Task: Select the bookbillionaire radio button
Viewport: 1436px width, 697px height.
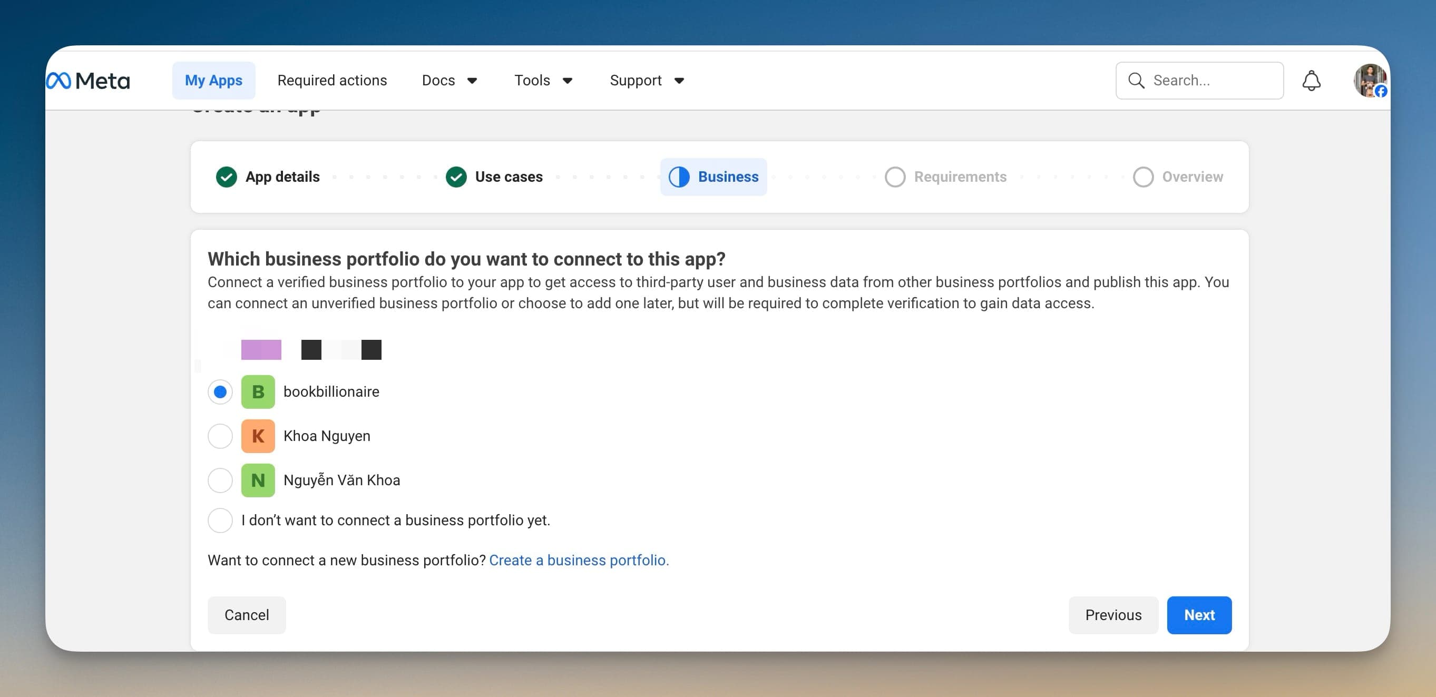Action: click(x=220, y=391)
